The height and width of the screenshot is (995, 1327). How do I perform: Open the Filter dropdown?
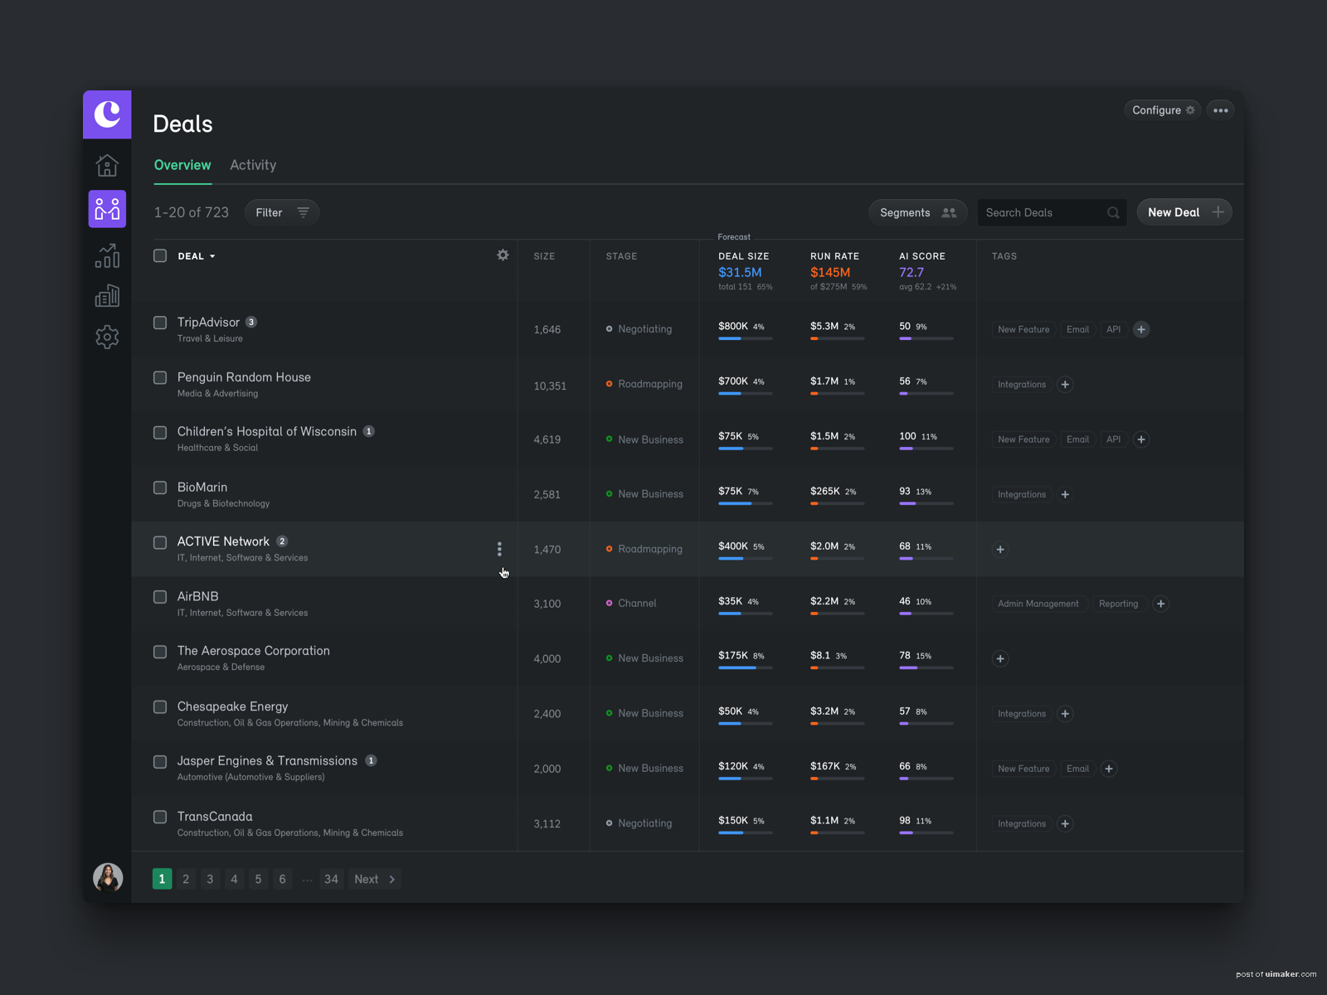[x=282, y=213]
